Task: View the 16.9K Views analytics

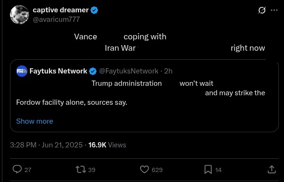Action: pyautogui.click(x=107, y=145)
